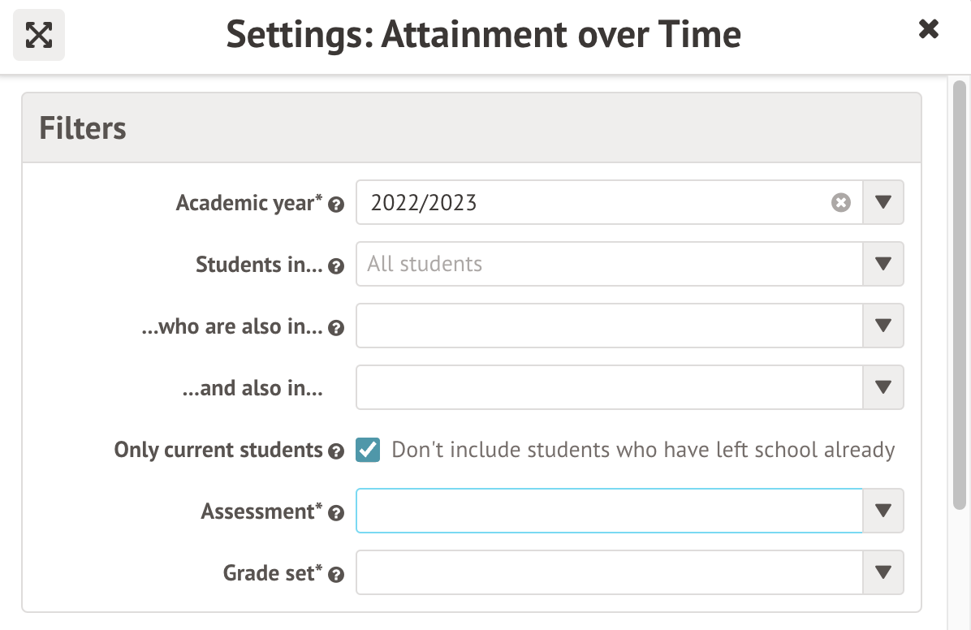Expand the Grade set dropdown arrow
971x630 pixels.
[883, 572]
